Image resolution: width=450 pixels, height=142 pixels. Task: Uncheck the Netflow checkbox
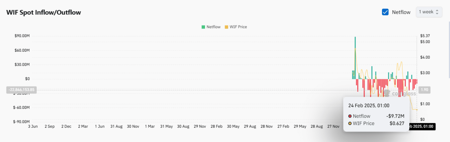[385, 12]
